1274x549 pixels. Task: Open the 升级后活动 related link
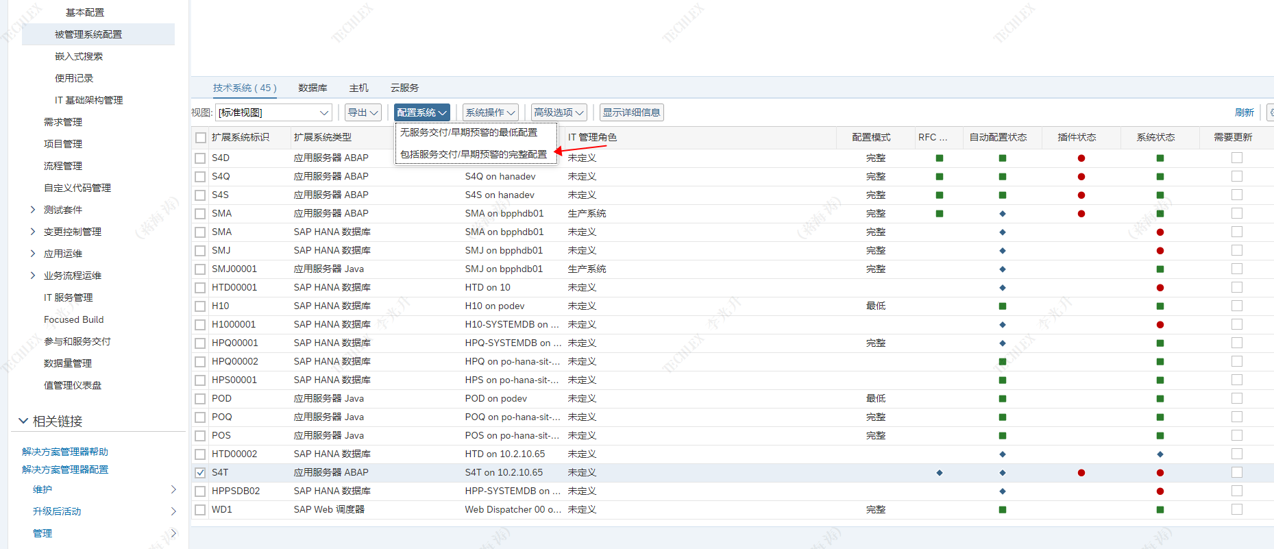[x=57, y=511]
